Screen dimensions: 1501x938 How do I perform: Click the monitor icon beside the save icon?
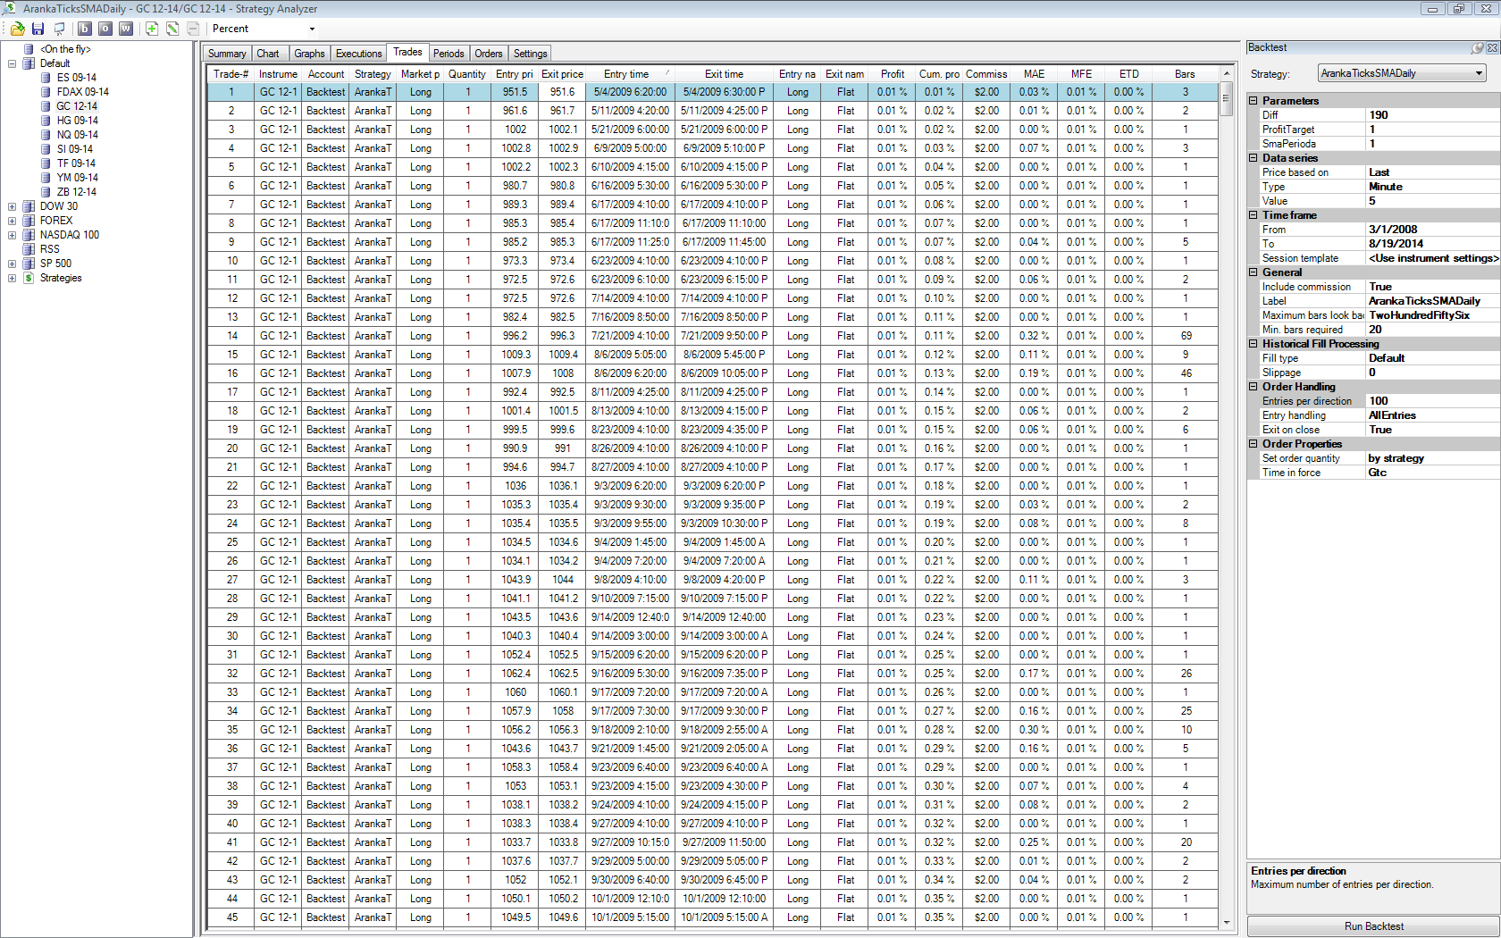(59, 29)
